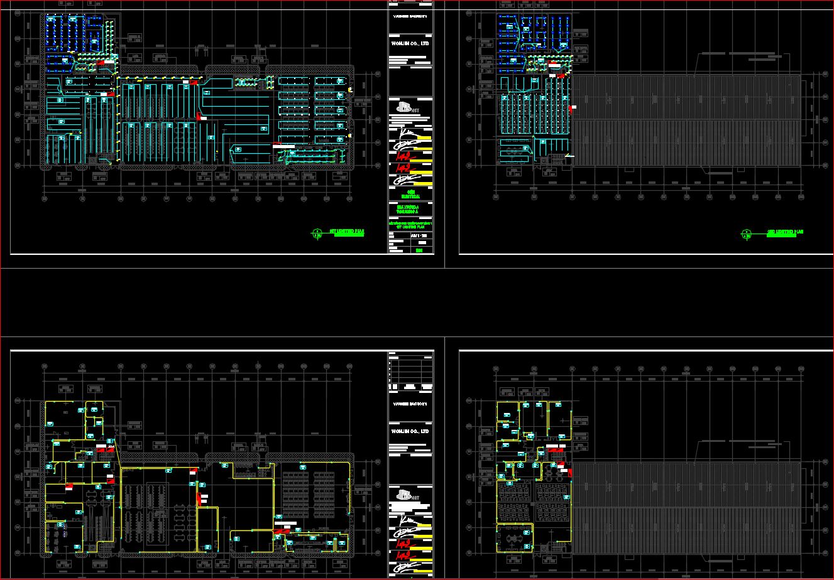Click the HST building logo in upper title block
834x580 pixels.
tap(407, 107)
